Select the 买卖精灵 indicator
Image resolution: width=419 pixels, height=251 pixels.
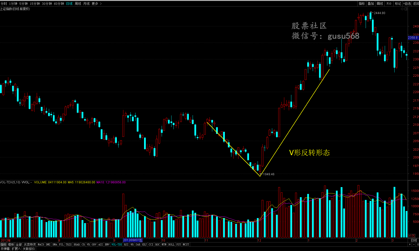click(x=30, y=244)
